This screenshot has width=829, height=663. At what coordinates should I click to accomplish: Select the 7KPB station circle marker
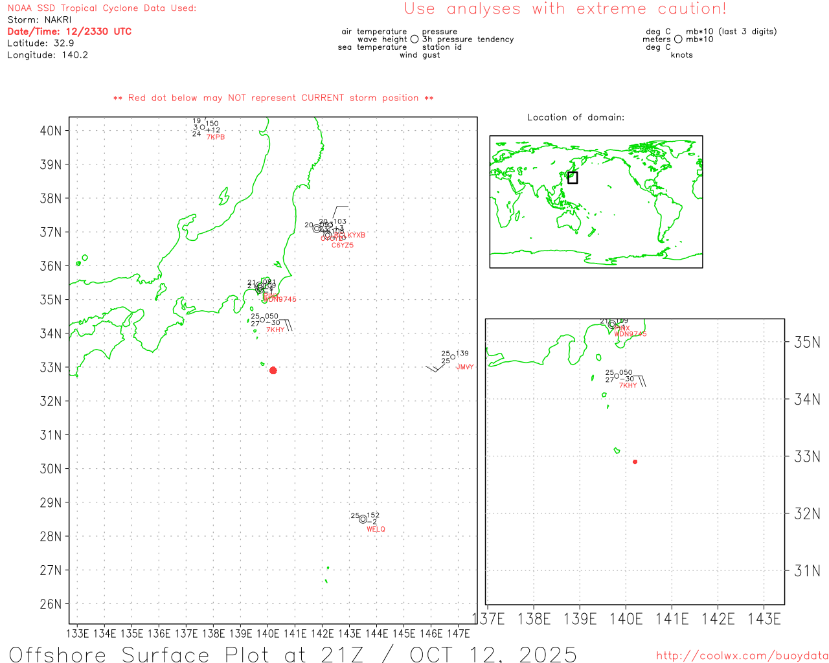coord(202,127)
